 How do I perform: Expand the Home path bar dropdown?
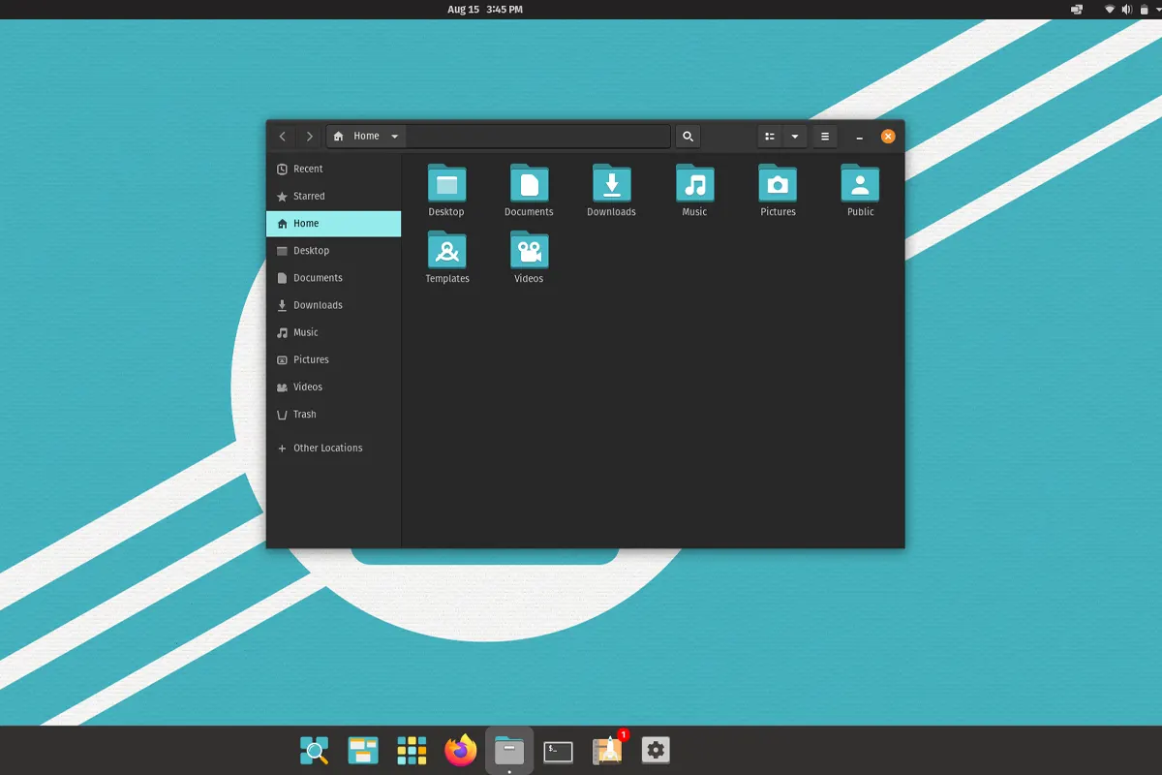click(394, 137)
